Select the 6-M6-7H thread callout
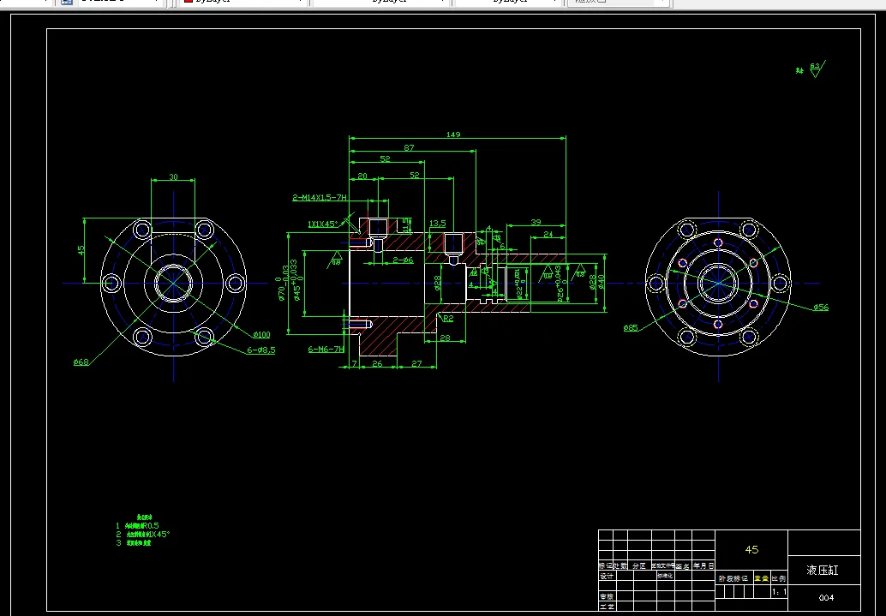The height and width of the screenshot is (616, 886). [x=326, y=350]
